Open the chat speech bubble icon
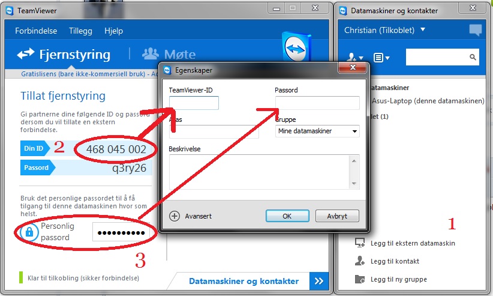Screen dimensions: 493x296 click(x=475, y=30)
